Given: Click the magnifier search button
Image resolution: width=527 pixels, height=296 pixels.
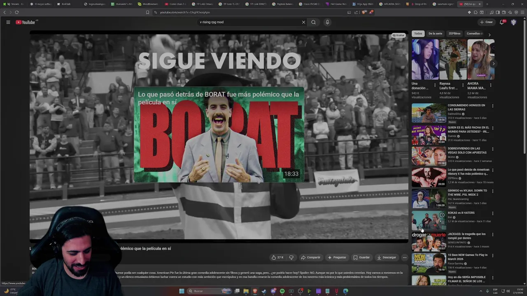Looking at the screenshot, I should coord(313,22).
